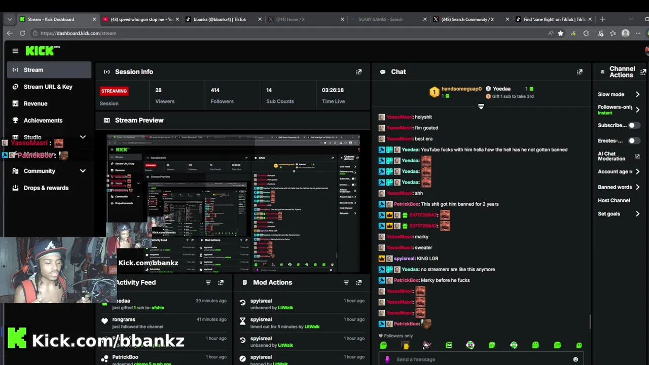Pick the smiling green emote third from right
Image resolution: width=649 pixels, height=365 pixels.
click(535, 345)
